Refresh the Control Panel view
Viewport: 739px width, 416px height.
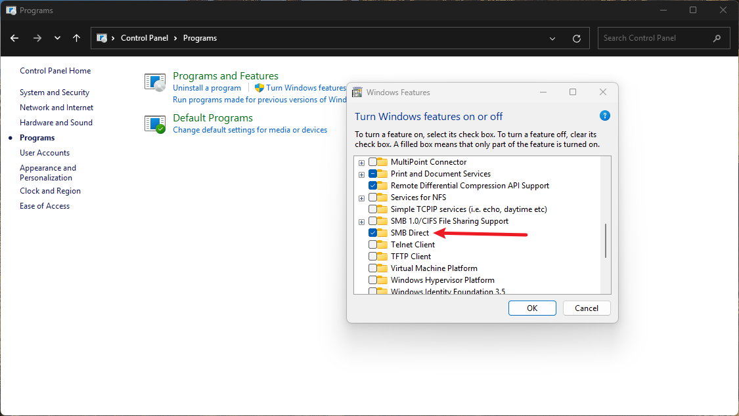[577, 38]
